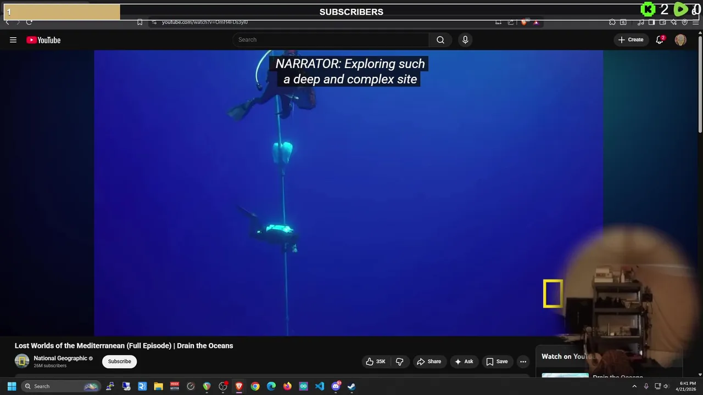The image size is (703, 395).
Task: Go to the YouTube home logo
Action: tap(43, 39)
